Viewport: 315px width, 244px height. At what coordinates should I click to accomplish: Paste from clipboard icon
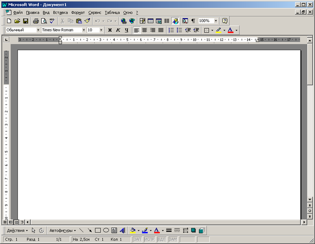[x=79, y=21]
